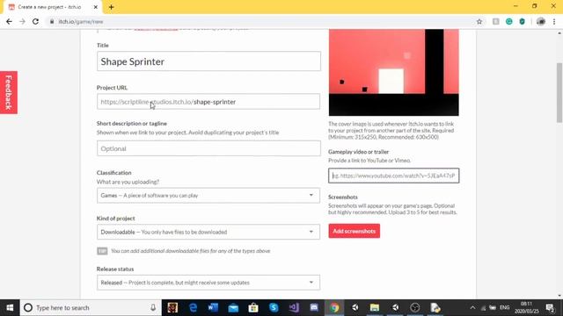
Task: Open the Windows Start menu
Action: pos(10,308)
